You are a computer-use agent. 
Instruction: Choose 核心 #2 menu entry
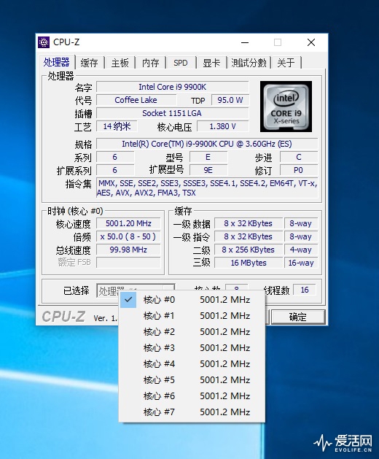pos(192,332)
